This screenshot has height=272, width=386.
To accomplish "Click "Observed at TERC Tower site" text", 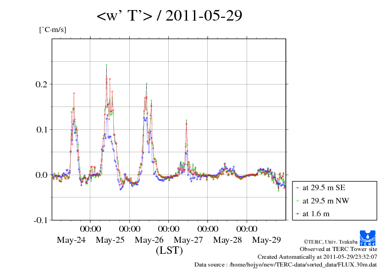I will (338, 249).
